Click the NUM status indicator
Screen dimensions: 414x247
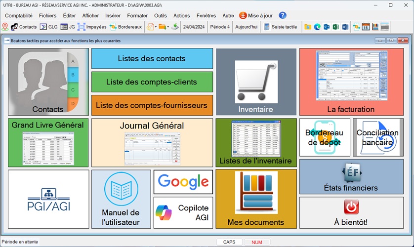[x=257, y=242]
